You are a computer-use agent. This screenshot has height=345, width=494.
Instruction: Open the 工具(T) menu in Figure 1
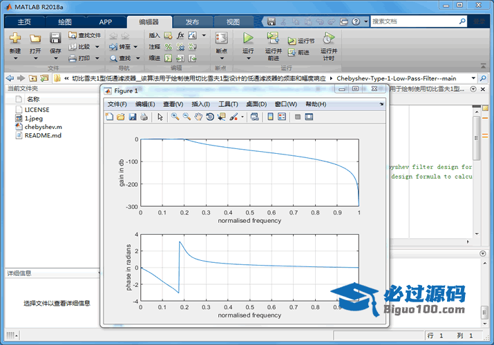(x=228, y=104)
